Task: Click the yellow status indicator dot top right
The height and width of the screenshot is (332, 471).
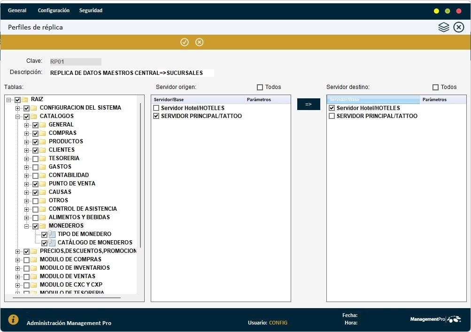Action: pyautogui.click(x=436, y=10)
